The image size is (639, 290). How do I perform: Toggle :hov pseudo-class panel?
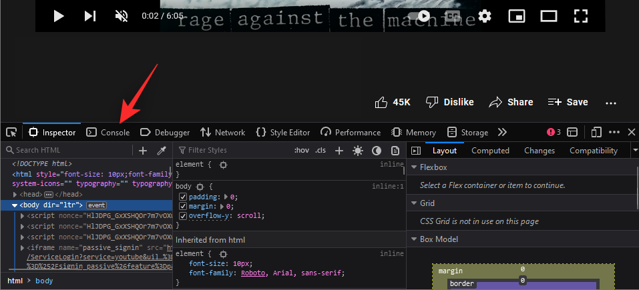click(x=302, y=150)
